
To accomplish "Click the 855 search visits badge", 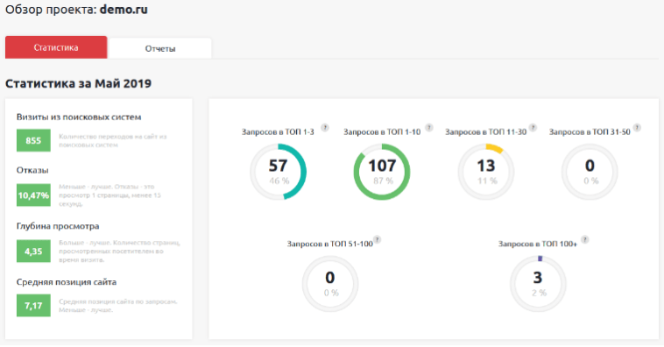I will tap(33, 141).
